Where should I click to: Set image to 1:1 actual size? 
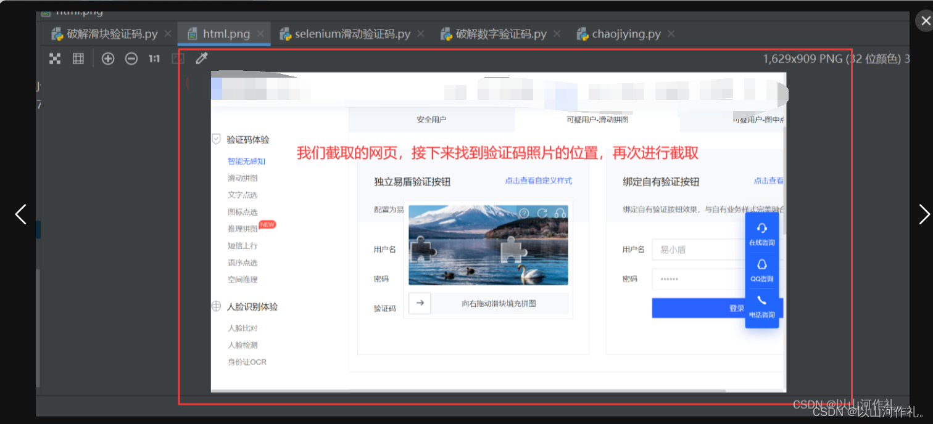(154, 59)
